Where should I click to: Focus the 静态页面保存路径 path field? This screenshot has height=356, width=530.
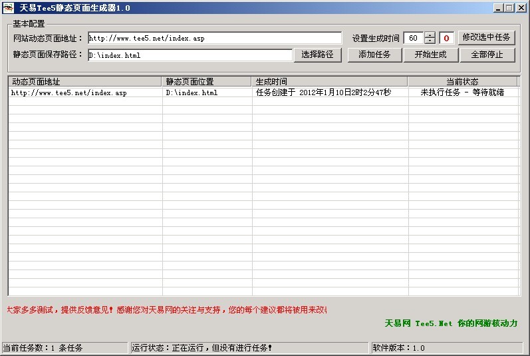click(x=190, y=55)
